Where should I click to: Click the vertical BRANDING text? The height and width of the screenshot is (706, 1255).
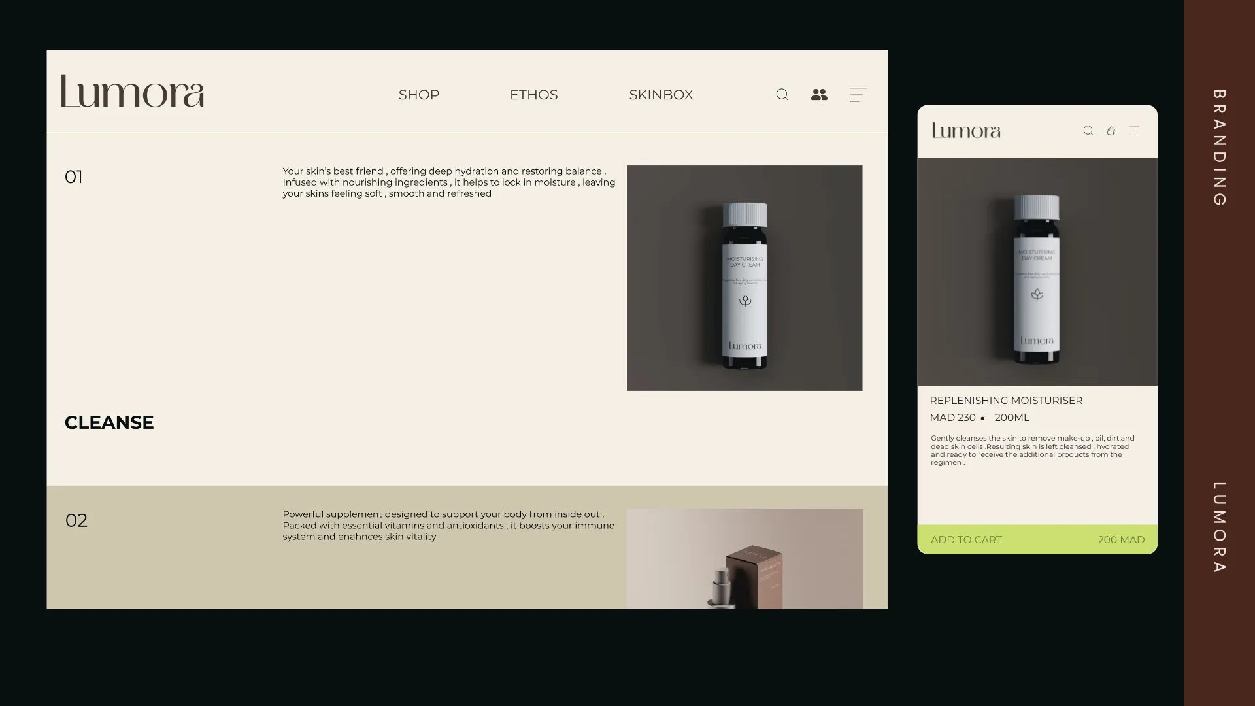pyautogui.click(x=1219, y=148)
